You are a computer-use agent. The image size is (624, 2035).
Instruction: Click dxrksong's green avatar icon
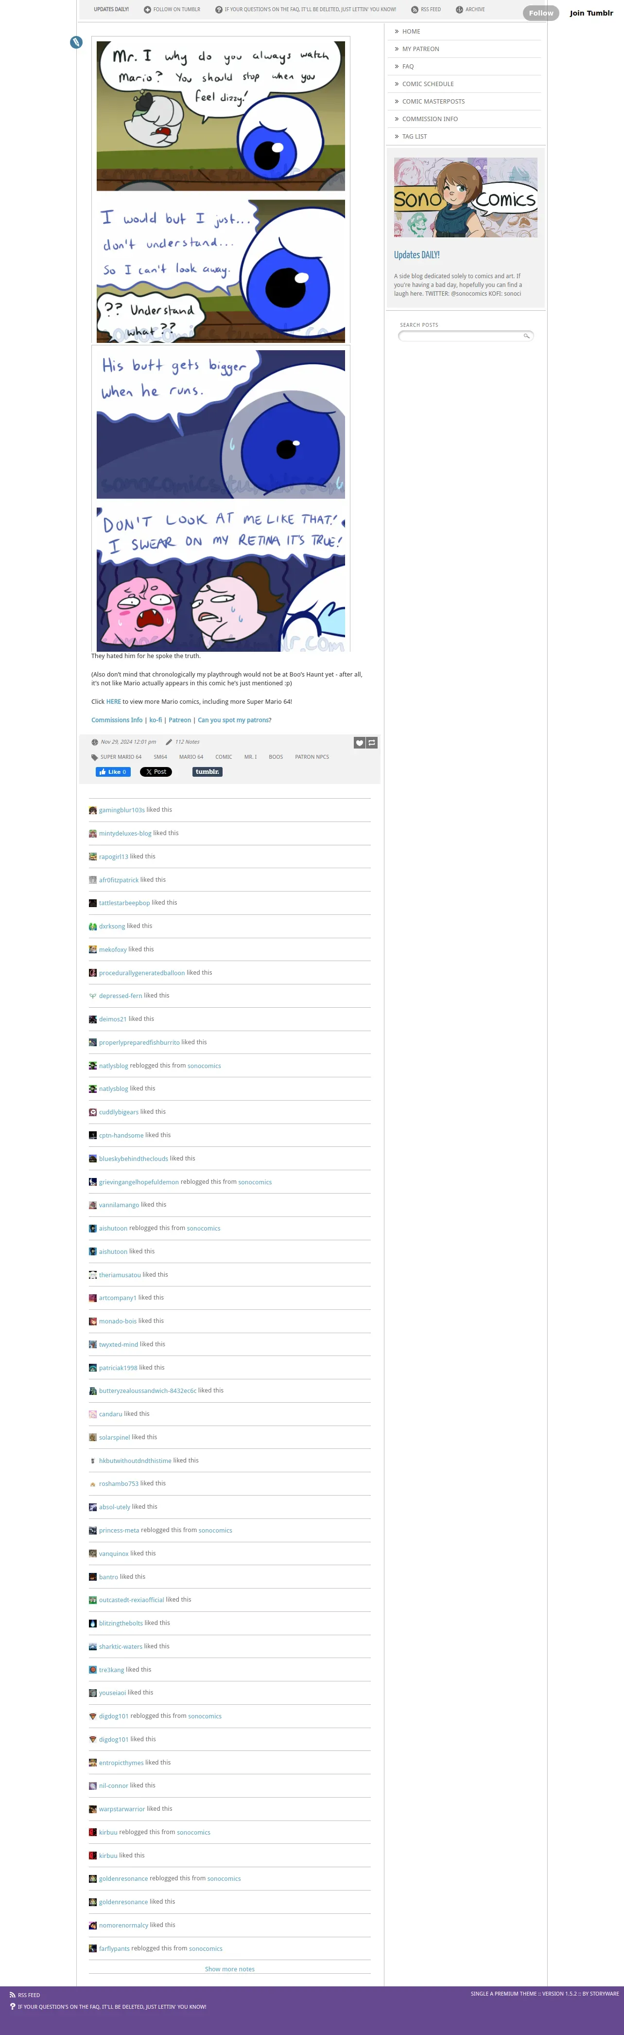(x=92, y=926)
